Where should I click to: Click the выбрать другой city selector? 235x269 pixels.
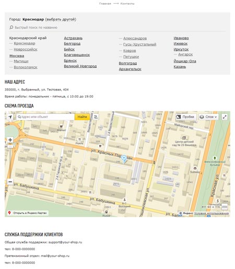coord(61,19)
